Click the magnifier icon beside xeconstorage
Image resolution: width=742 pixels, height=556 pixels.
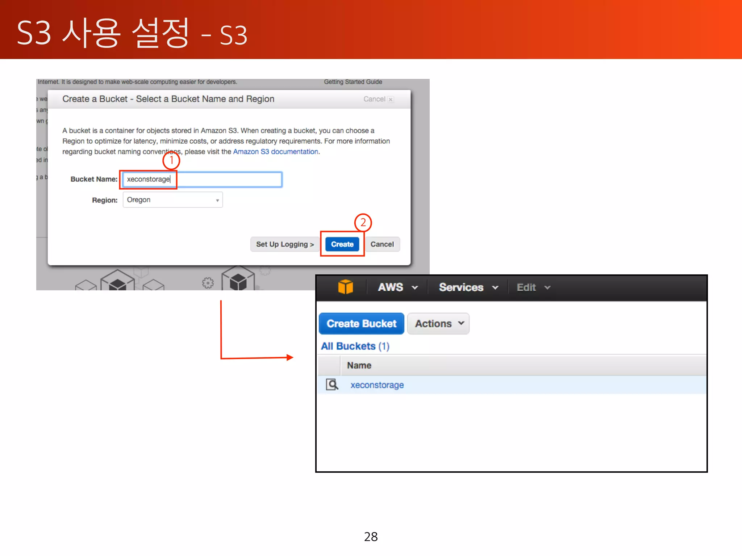click(x=332, y=384)
